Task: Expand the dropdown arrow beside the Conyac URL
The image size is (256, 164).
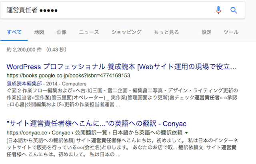Action: [186, 133]
